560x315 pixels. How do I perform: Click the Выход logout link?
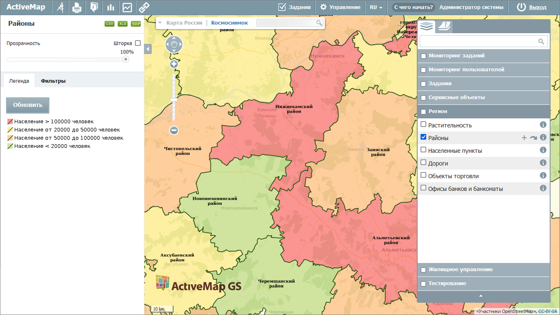(x=537, y=7)
